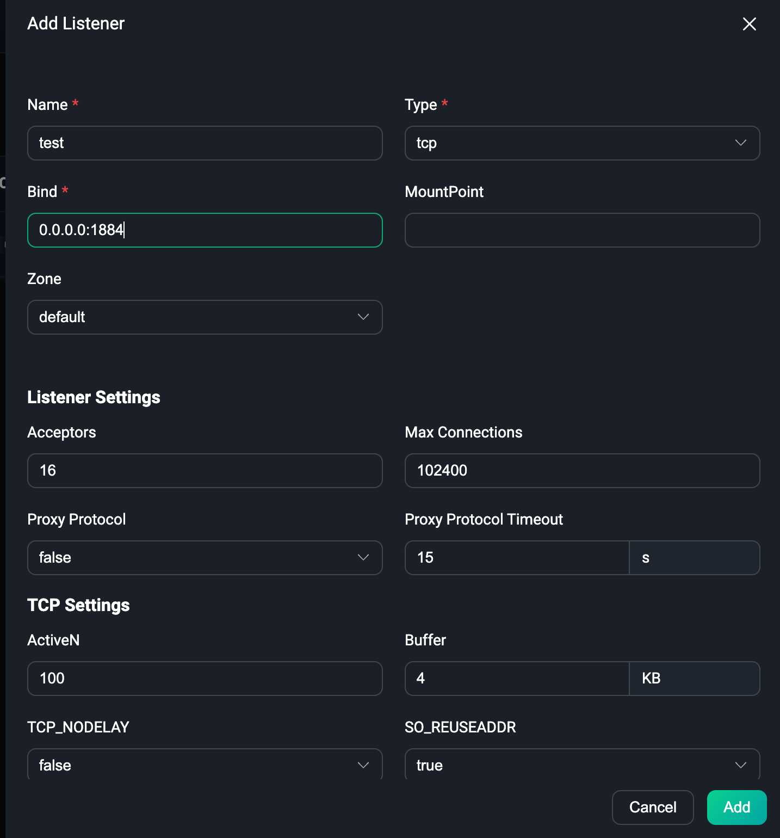
Task: Click the empty MountPoint input field
Action: [x=582, y=230]
